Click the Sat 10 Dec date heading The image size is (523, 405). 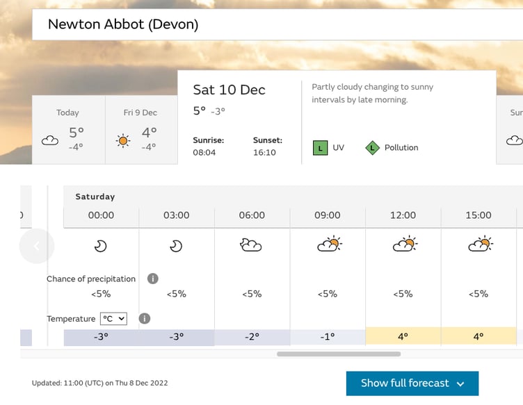229,90
